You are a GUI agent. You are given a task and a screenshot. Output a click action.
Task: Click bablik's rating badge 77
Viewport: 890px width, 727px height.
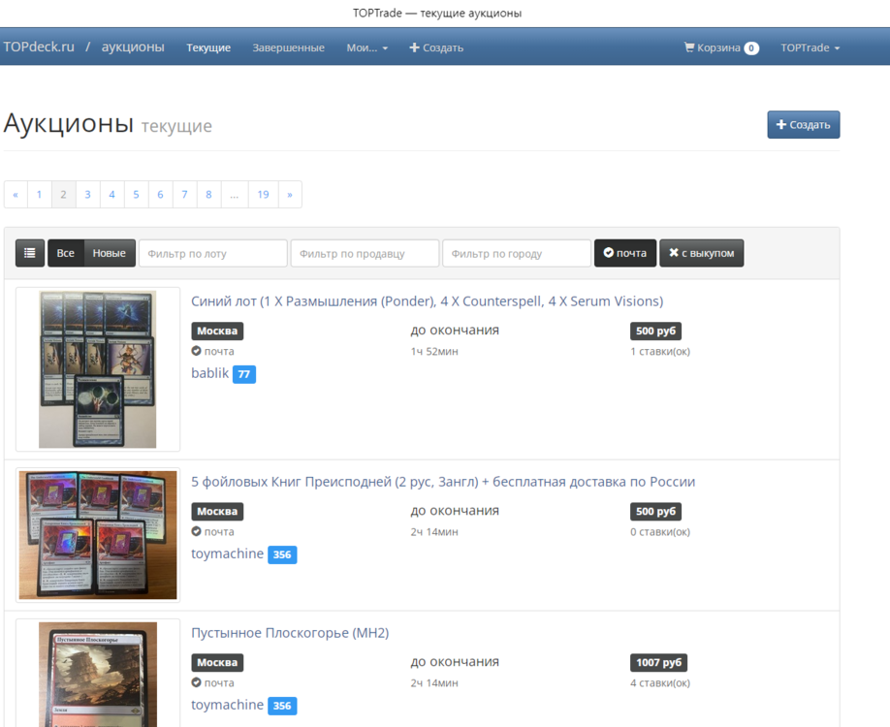coord(244,374)
